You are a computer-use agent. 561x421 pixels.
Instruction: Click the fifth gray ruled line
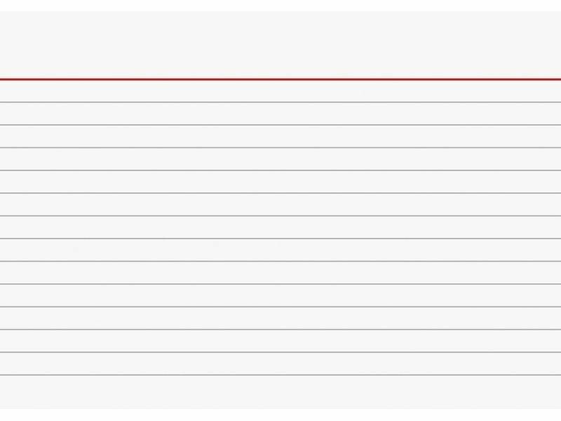[280, 193]
